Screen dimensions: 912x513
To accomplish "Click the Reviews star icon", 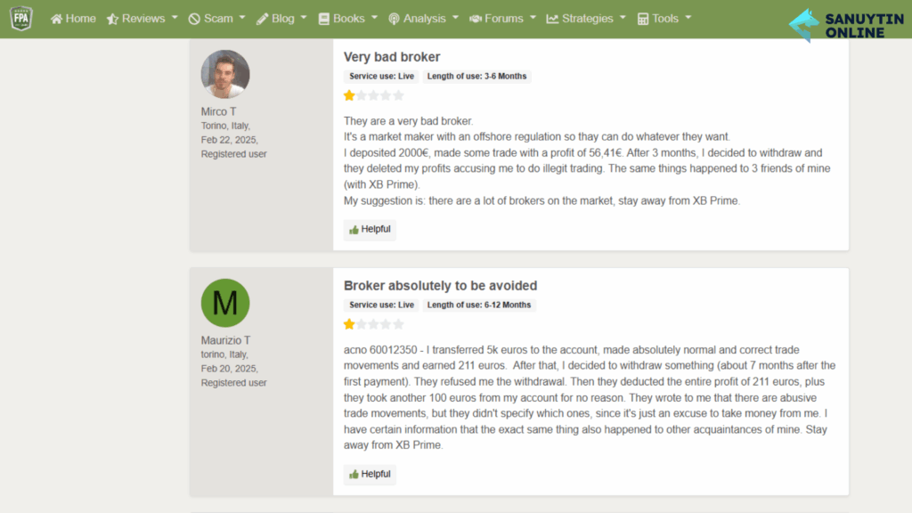I will (112, 20).
